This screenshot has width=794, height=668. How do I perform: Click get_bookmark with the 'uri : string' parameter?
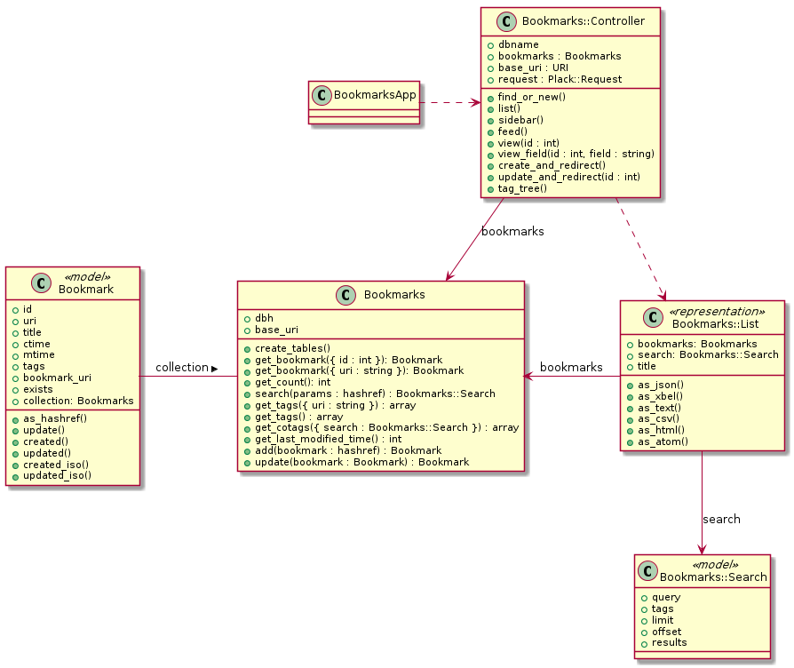pos(359,371)
